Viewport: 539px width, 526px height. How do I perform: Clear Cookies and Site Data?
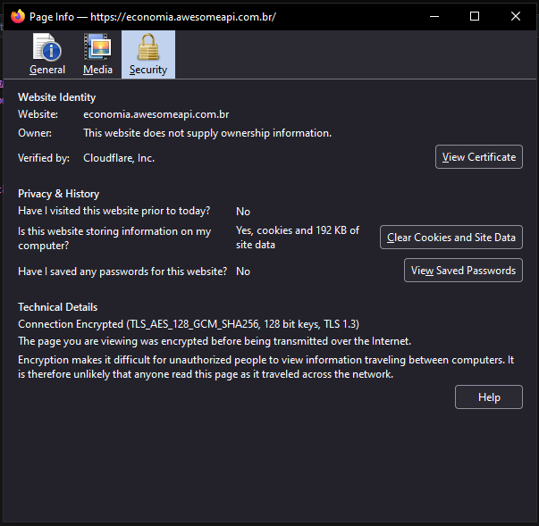[451, 238]
